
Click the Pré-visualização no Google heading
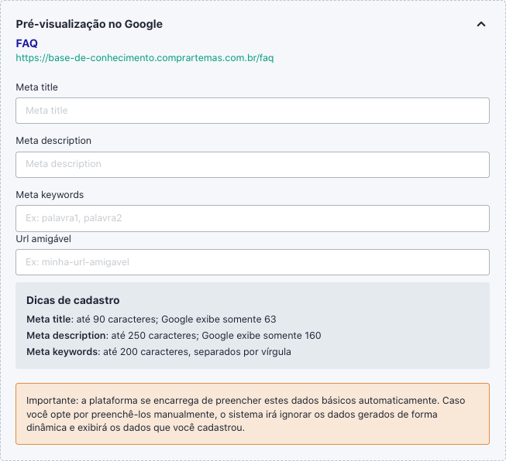pyautogui.click(x=89, y=24)
